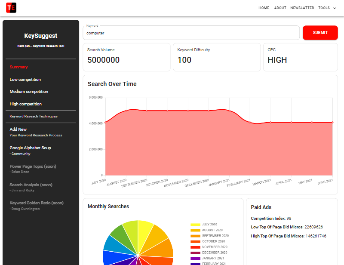Screen dimensions: 344x265
Task: Click the CPC HIGH value
Action: pyautogui.click(x=277, y=60)
